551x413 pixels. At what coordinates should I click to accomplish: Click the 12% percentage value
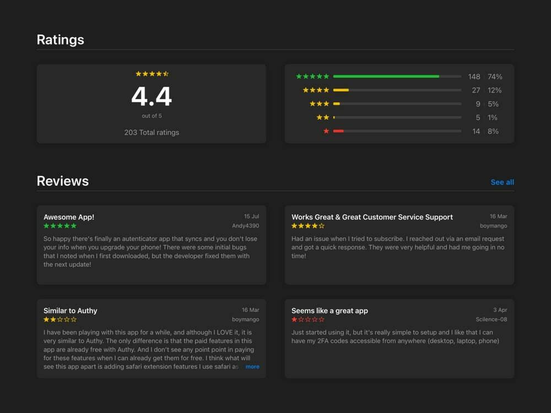[x=494, y=90]
